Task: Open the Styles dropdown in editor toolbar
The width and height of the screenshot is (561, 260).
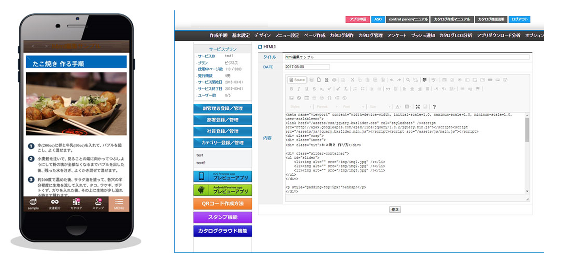Action: pyautogui.click(x=301, y=107)
